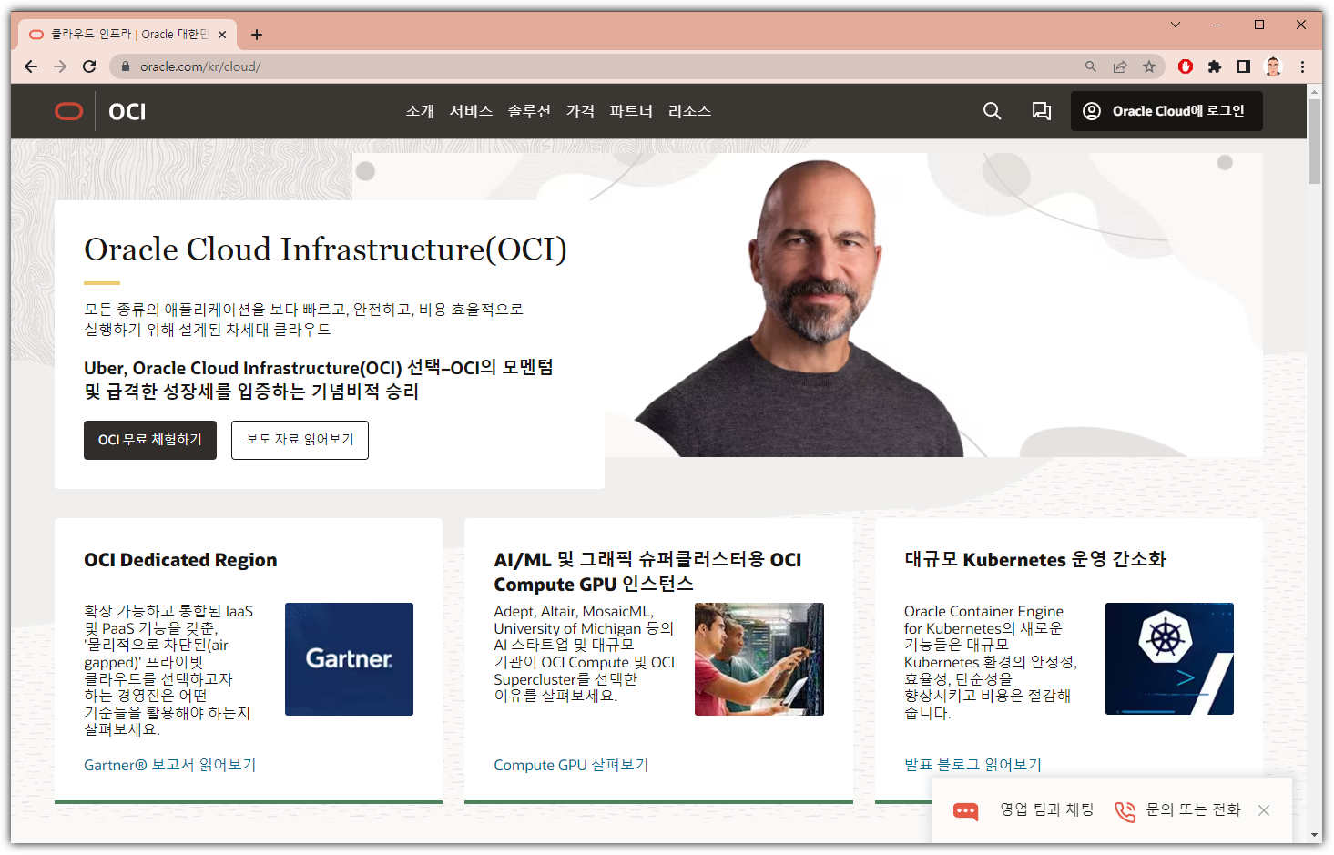Click 보도 자료 읽어보기 button
This screenshot has height=855, width=1334.
point(300,440)
